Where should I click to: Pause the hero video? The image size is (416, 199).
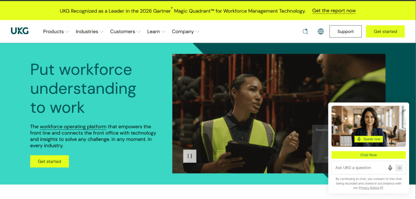[x=190, y=156]
